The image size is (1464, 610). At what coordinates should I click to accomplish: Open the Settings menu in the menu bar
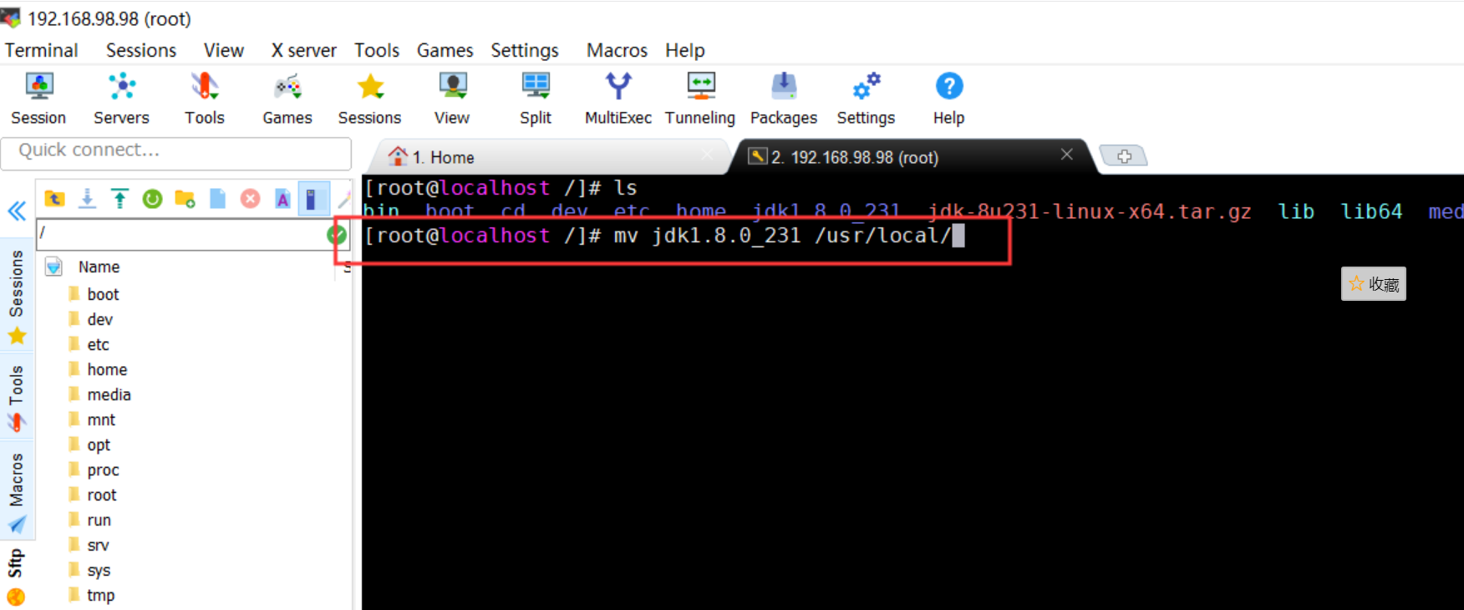[x=525, y=50]
